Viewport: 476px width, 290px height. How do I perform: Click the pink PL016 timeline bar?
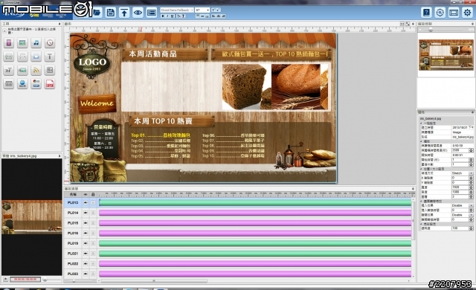[x=255, y=233]
